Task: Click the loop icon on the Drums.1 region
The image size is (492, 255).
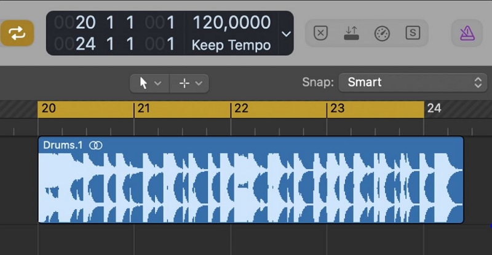Action: click(x=96, y=145)
